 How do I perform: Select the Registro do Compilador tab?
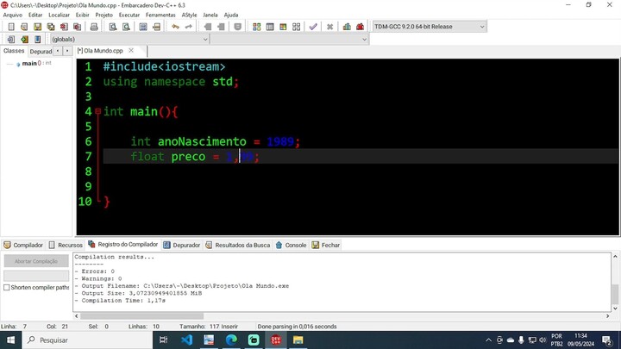[x=123, y=245]
